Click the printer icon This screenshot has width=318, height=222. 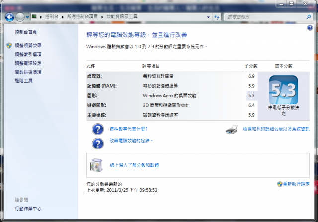(232, 129)
